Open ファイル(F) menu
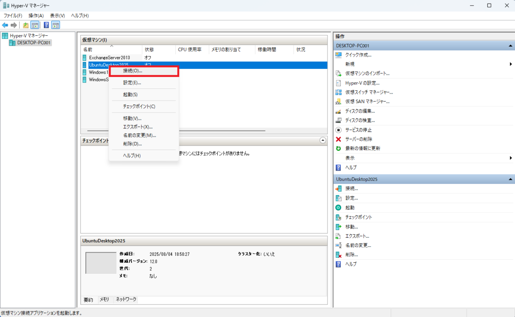Screen dimensions: 515x317 point(13,16)
